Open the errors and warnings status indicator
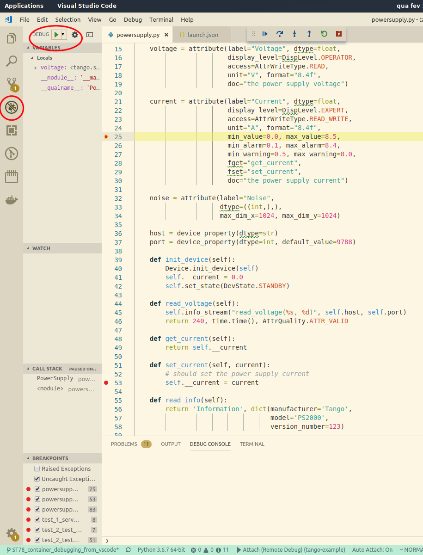Screen dimensions: 423x555 [x=210, y=550]
